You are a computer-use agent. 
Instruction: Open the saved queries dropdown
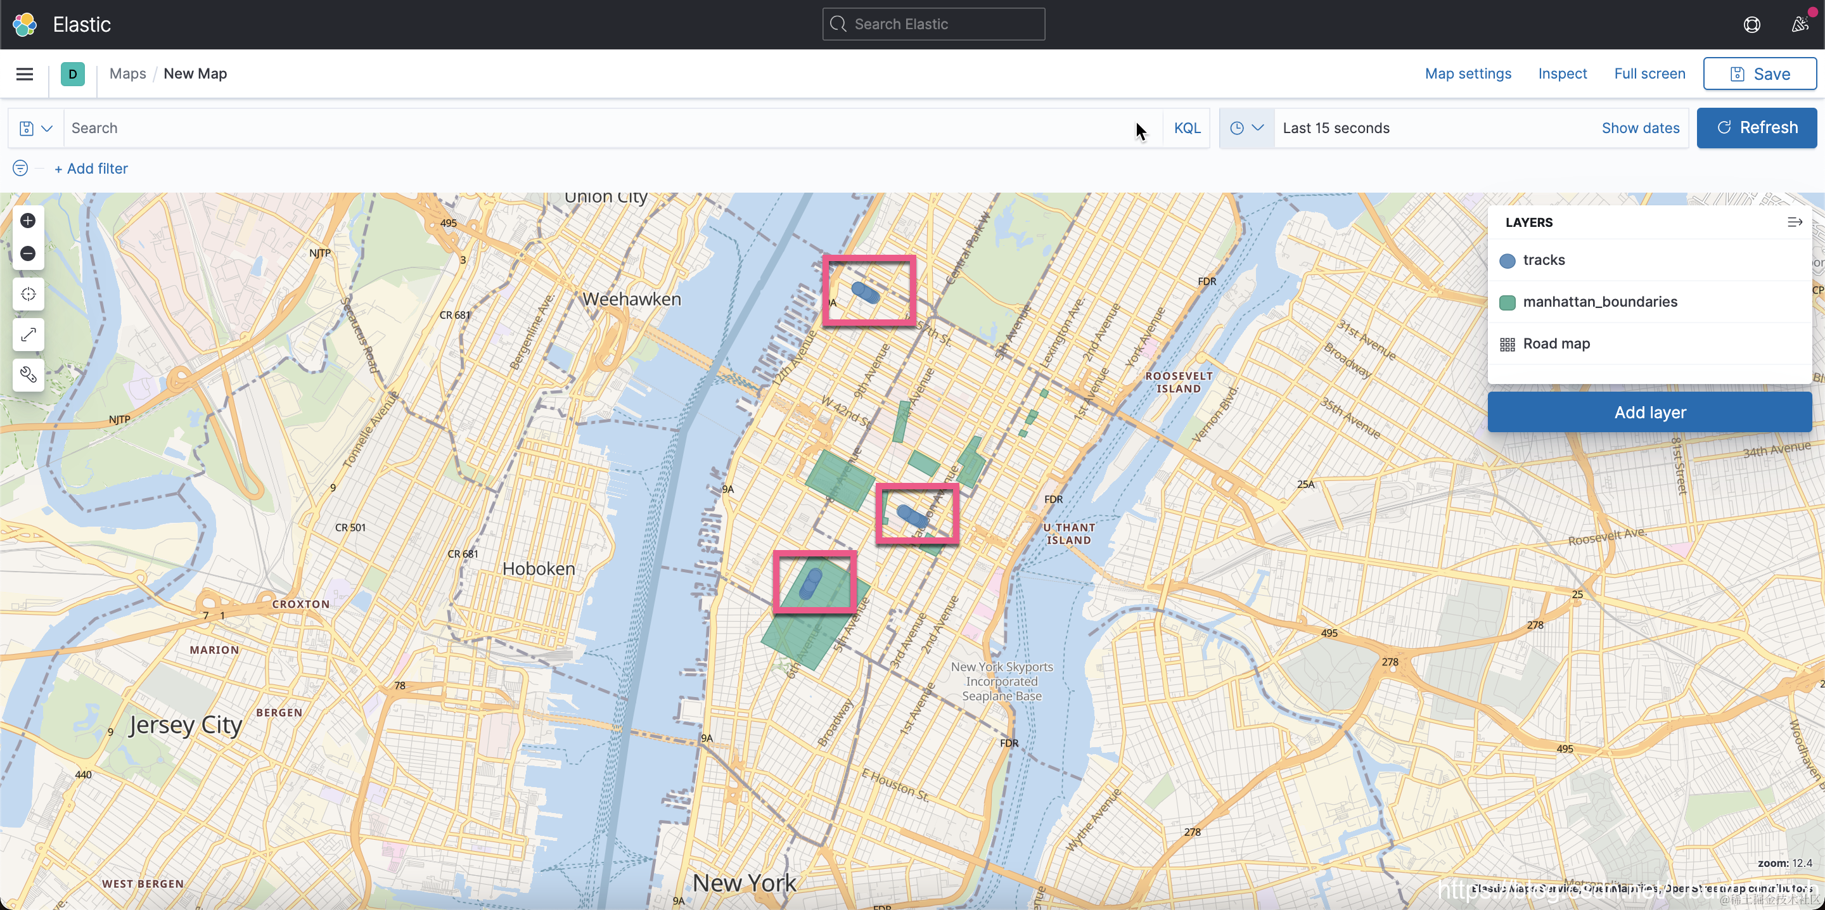click(x=35, y=128)
